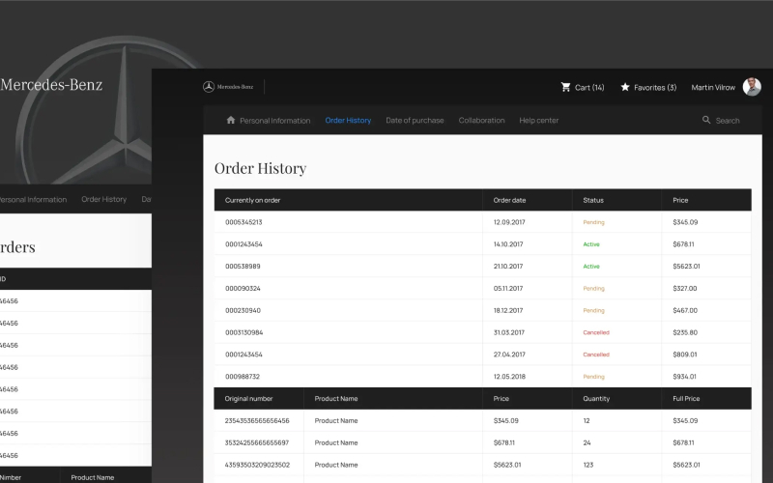
Task: Click quantity value 24
Action: [587, 442]
